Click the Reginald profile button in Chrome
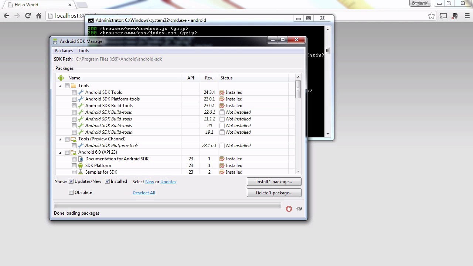 [420, 3]
